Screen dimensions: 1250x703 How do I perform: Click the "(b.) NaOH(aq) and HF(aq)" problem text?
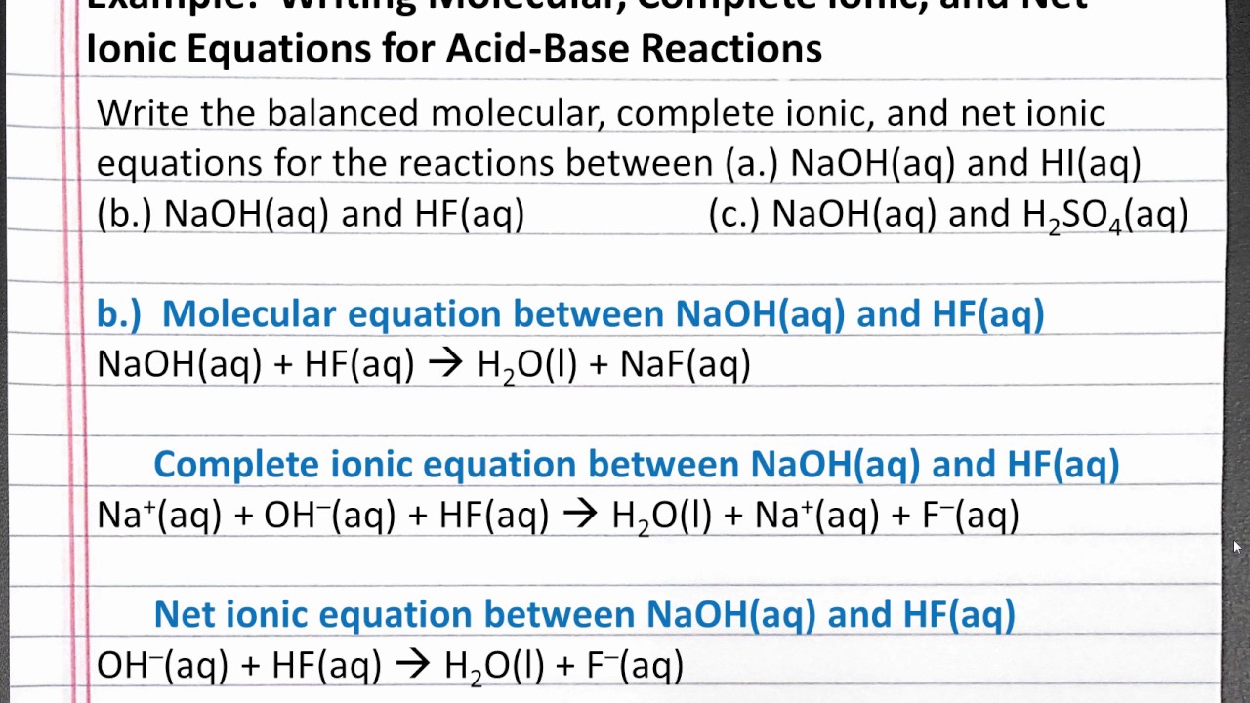coord(311,214)
